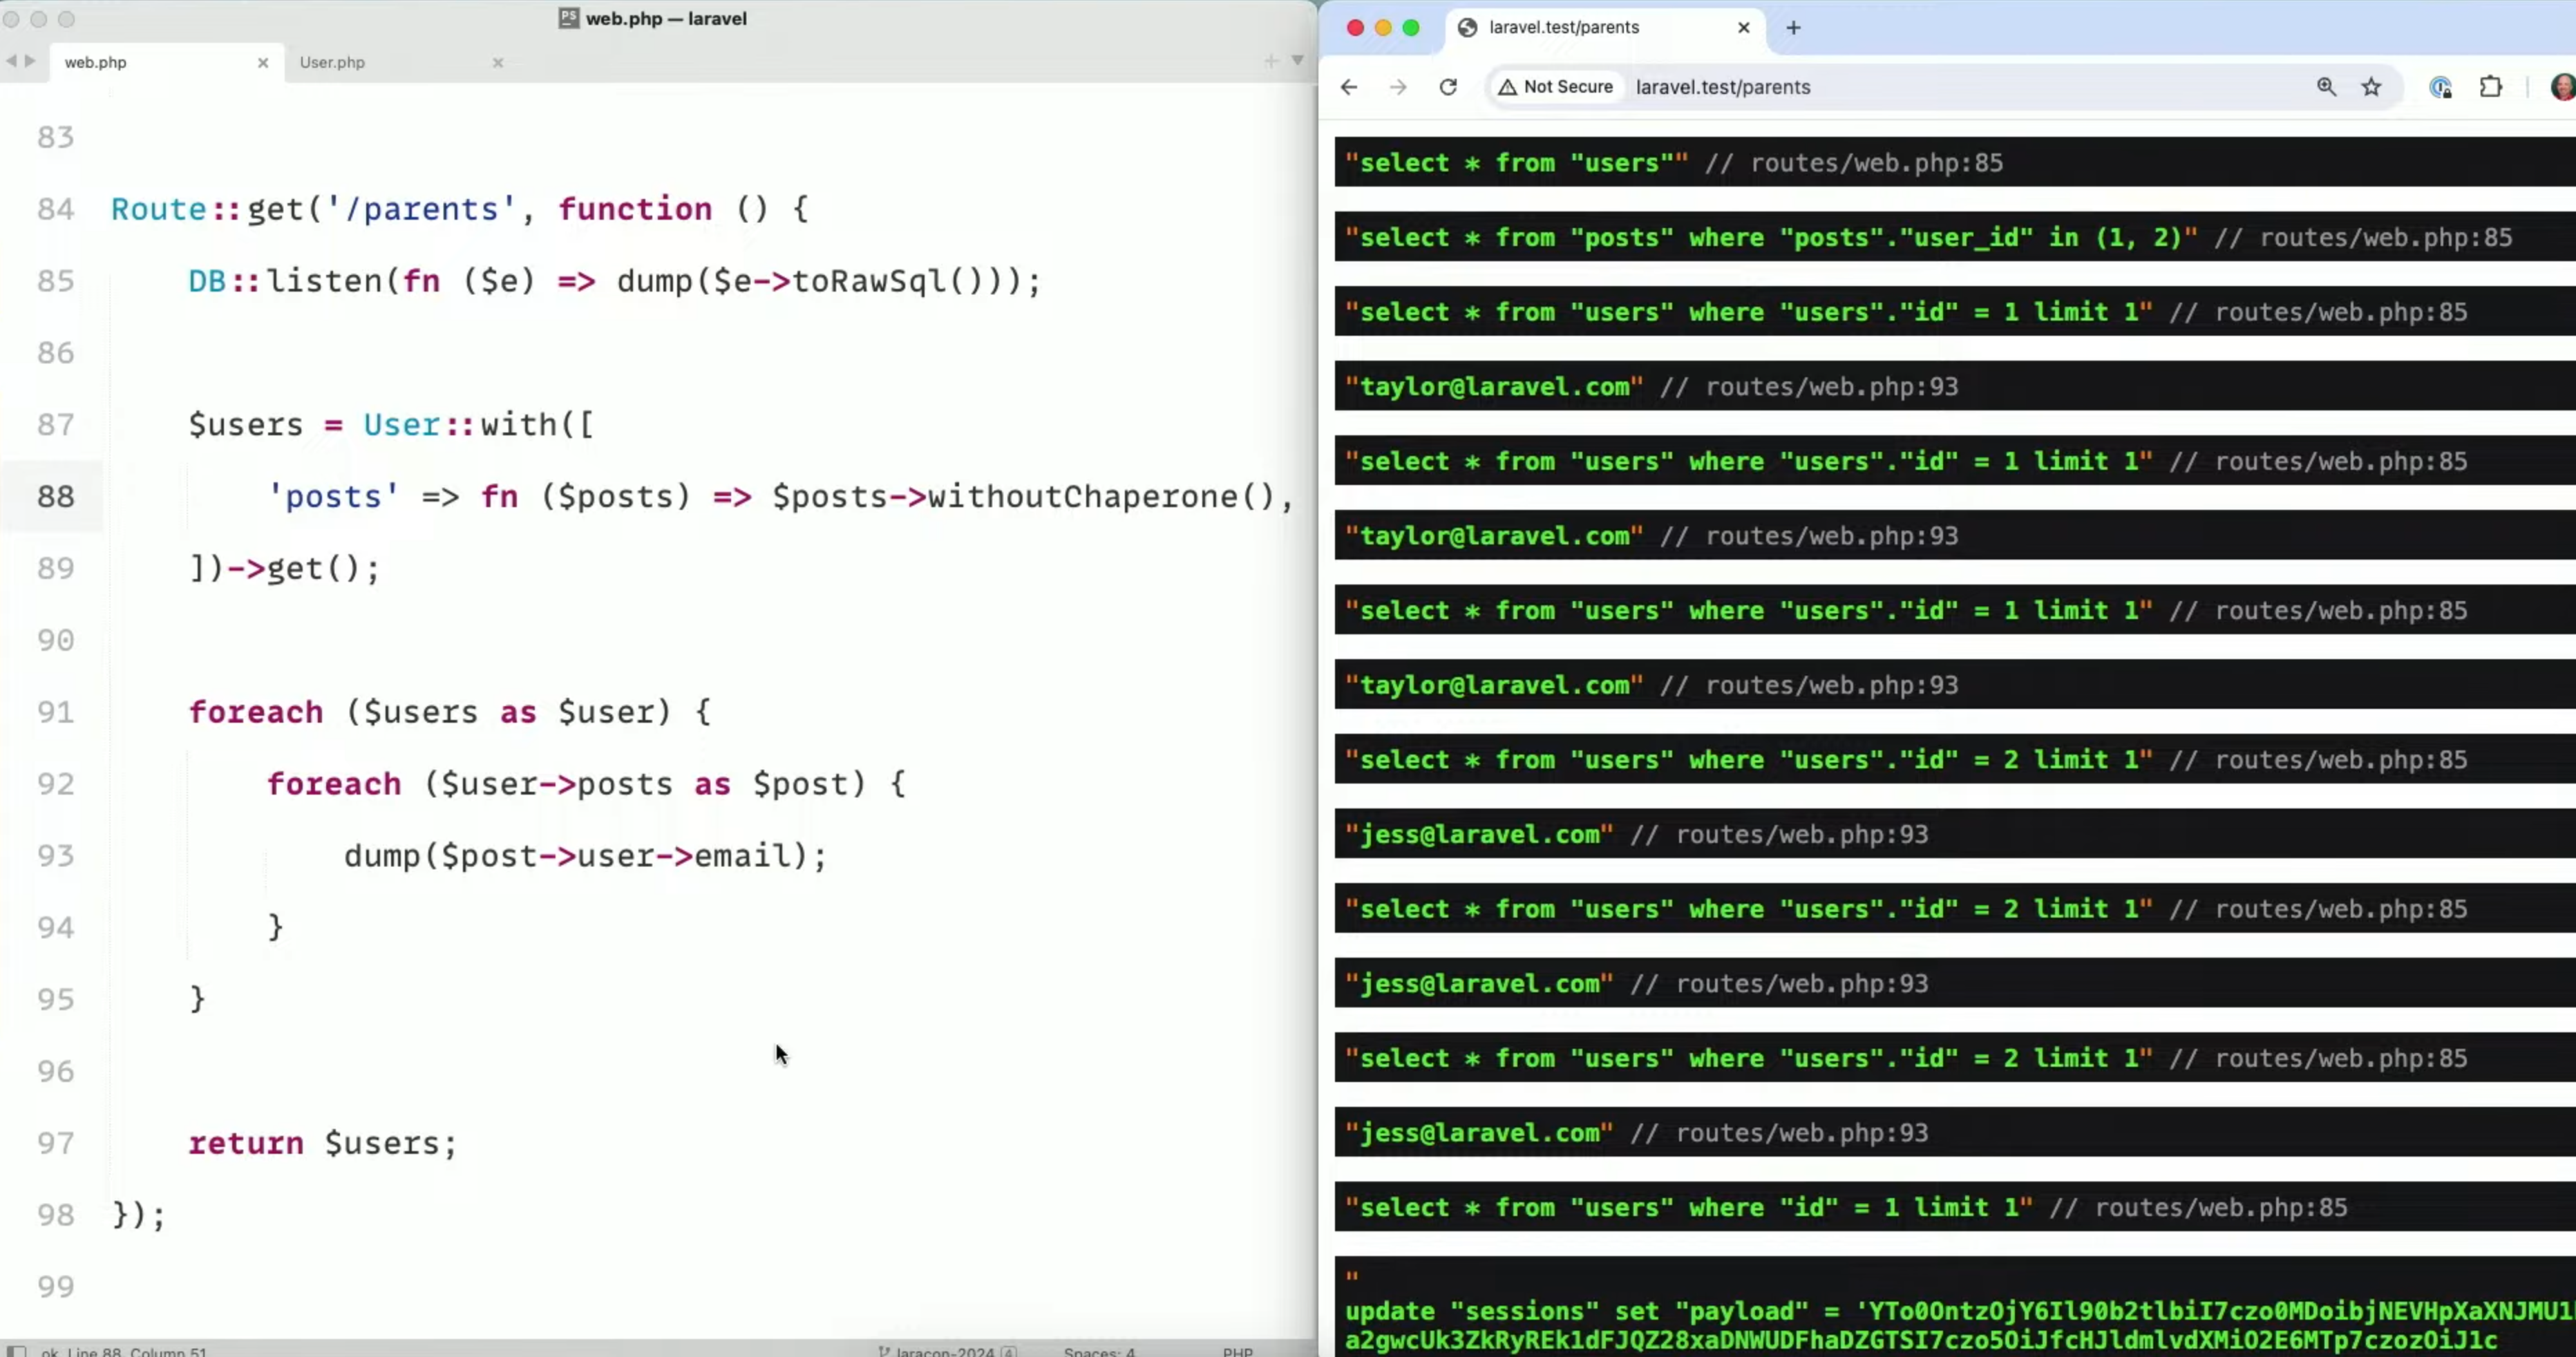Click the first taylor@laravel.com dump line
The width and height of the screenshot is (2576, 1357).
click(x=1954, y=386)
